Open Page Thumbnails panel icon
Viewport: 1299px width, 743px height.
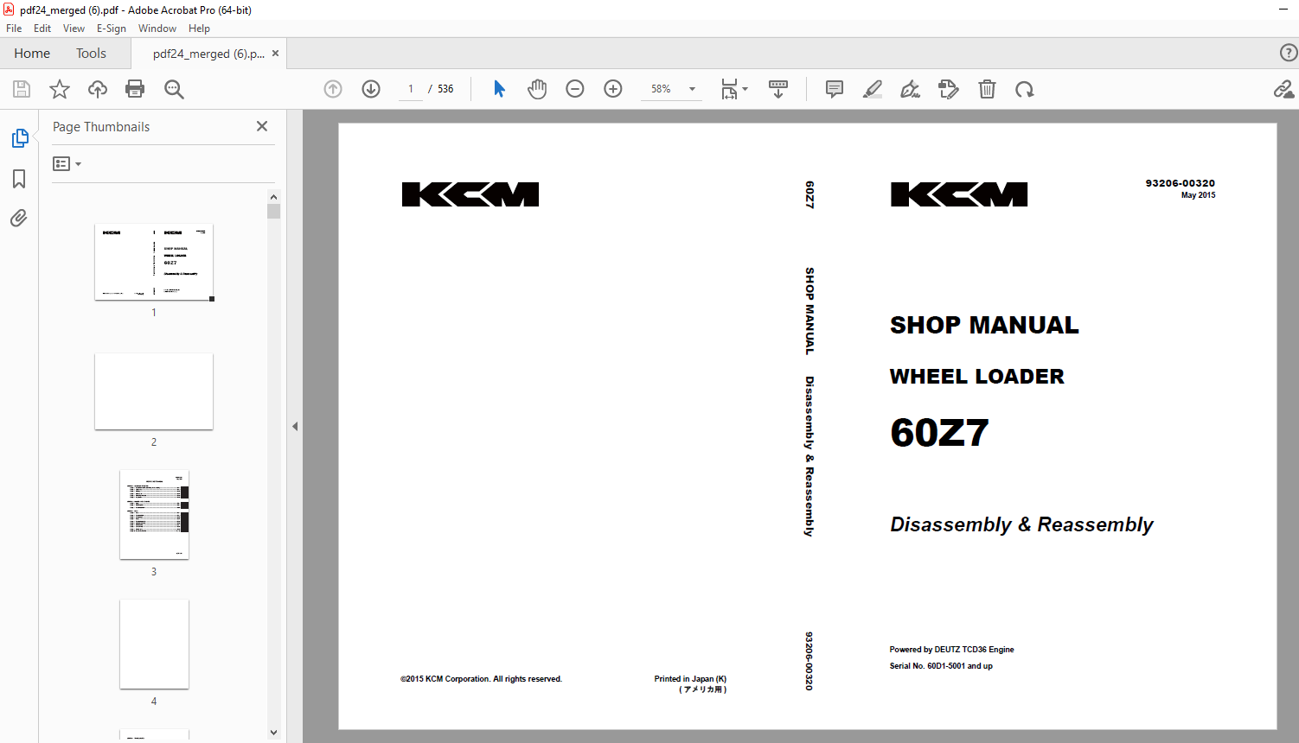click(x=19, y=138)
